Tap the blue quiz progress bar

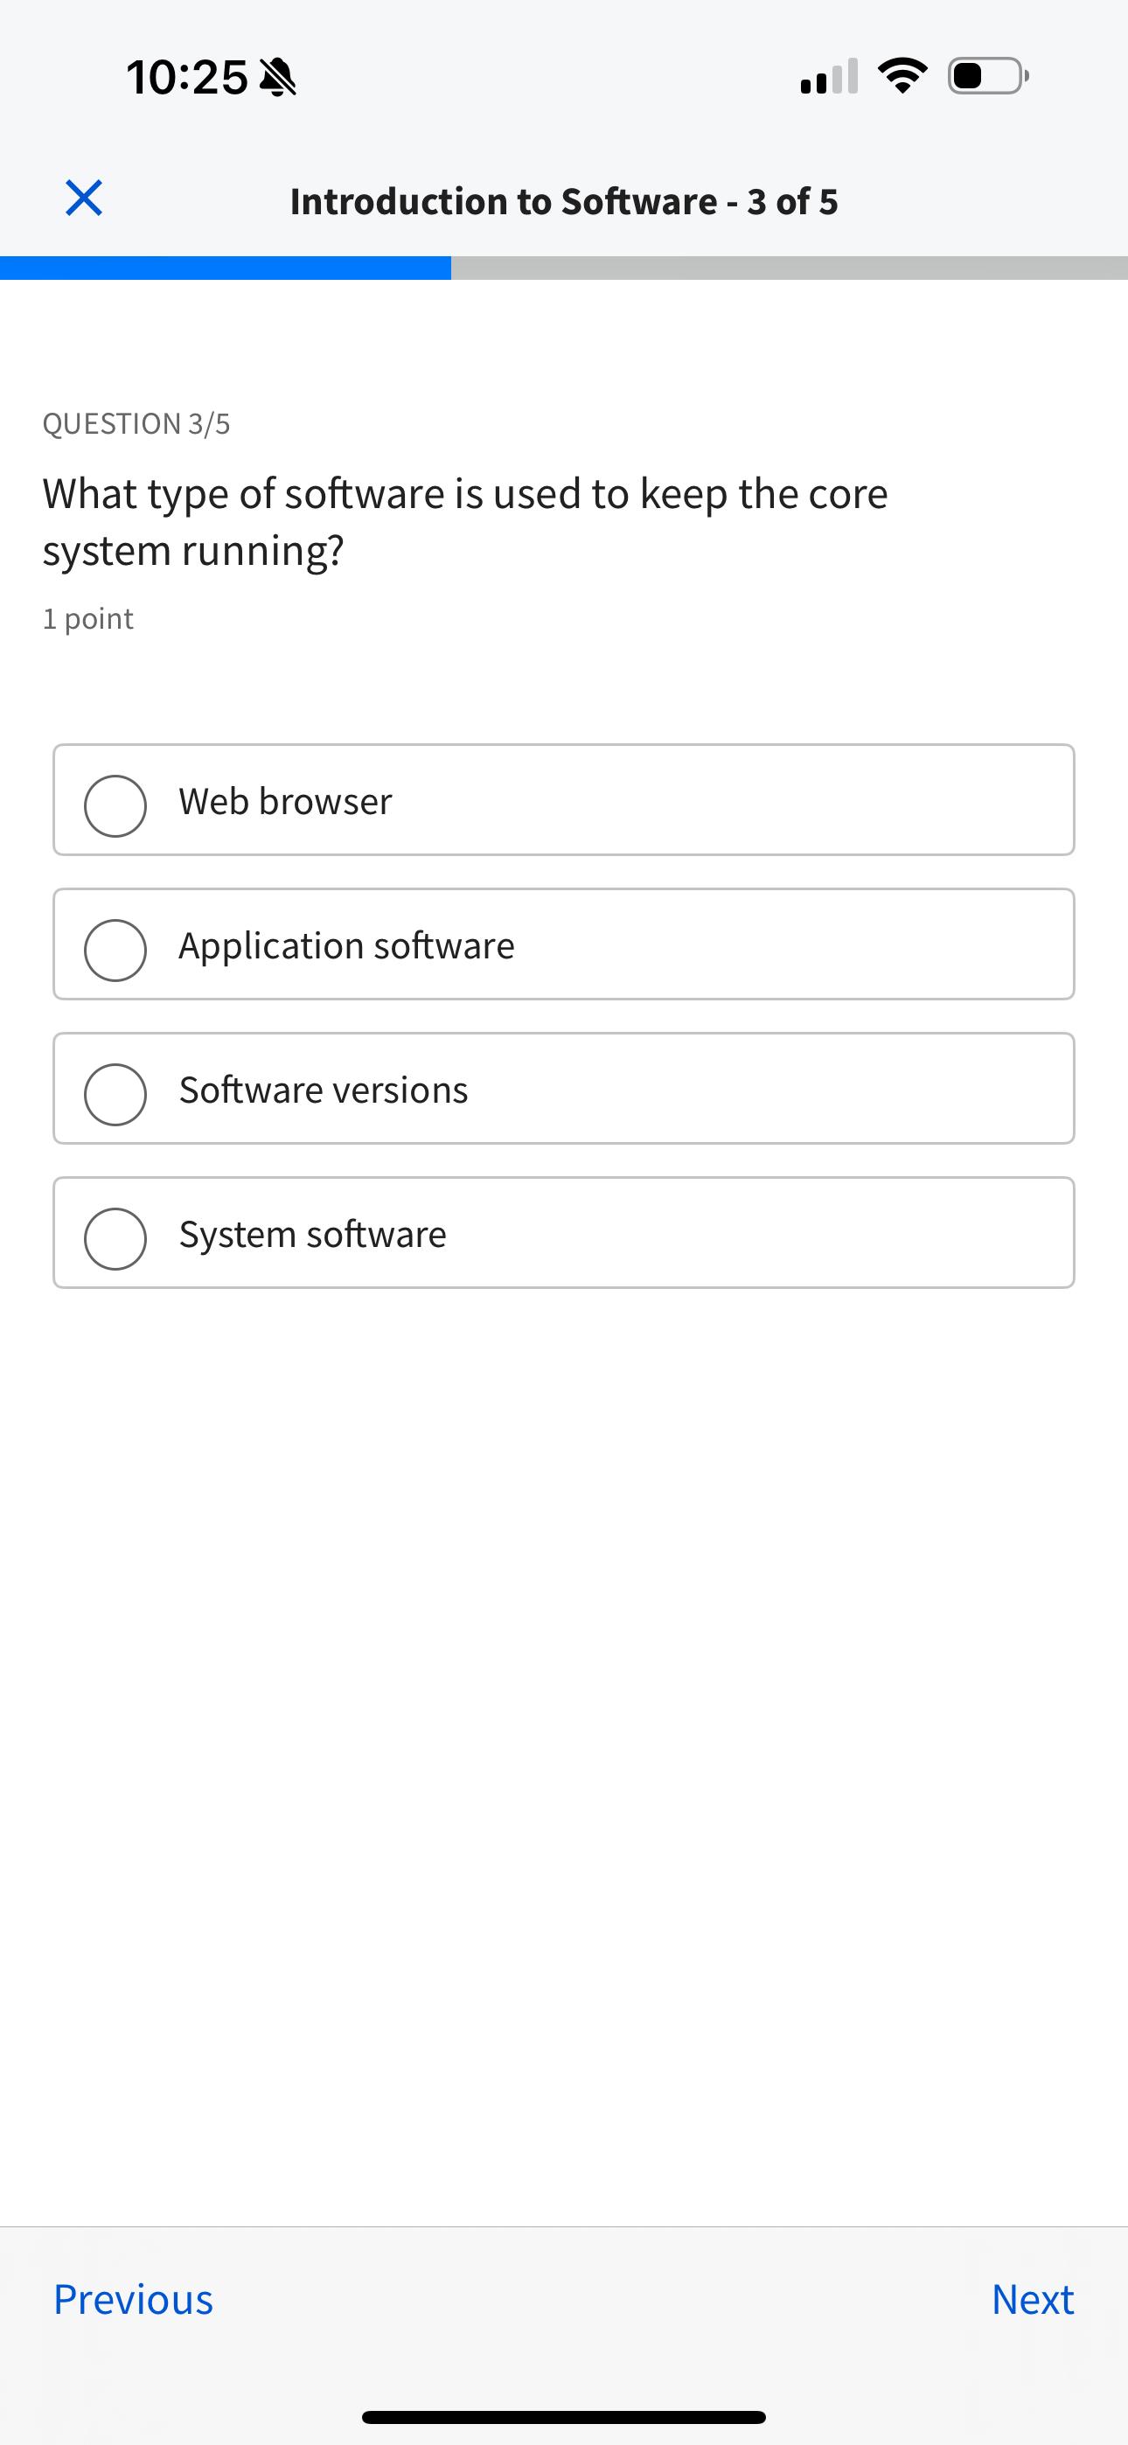[226, 267]
